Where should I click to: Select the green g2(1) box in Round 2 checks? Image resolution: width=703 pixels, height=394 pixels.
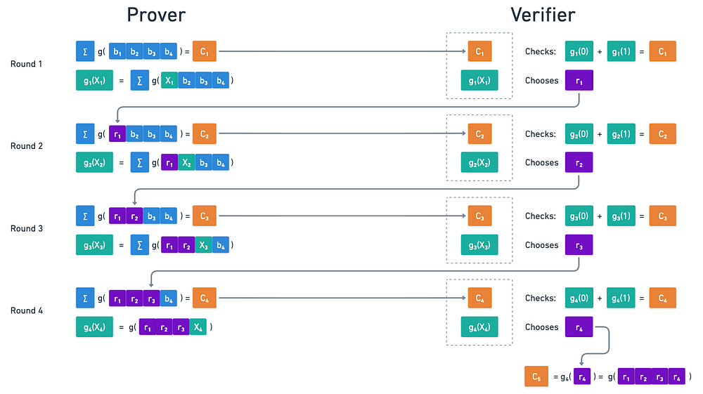[621, 133]
